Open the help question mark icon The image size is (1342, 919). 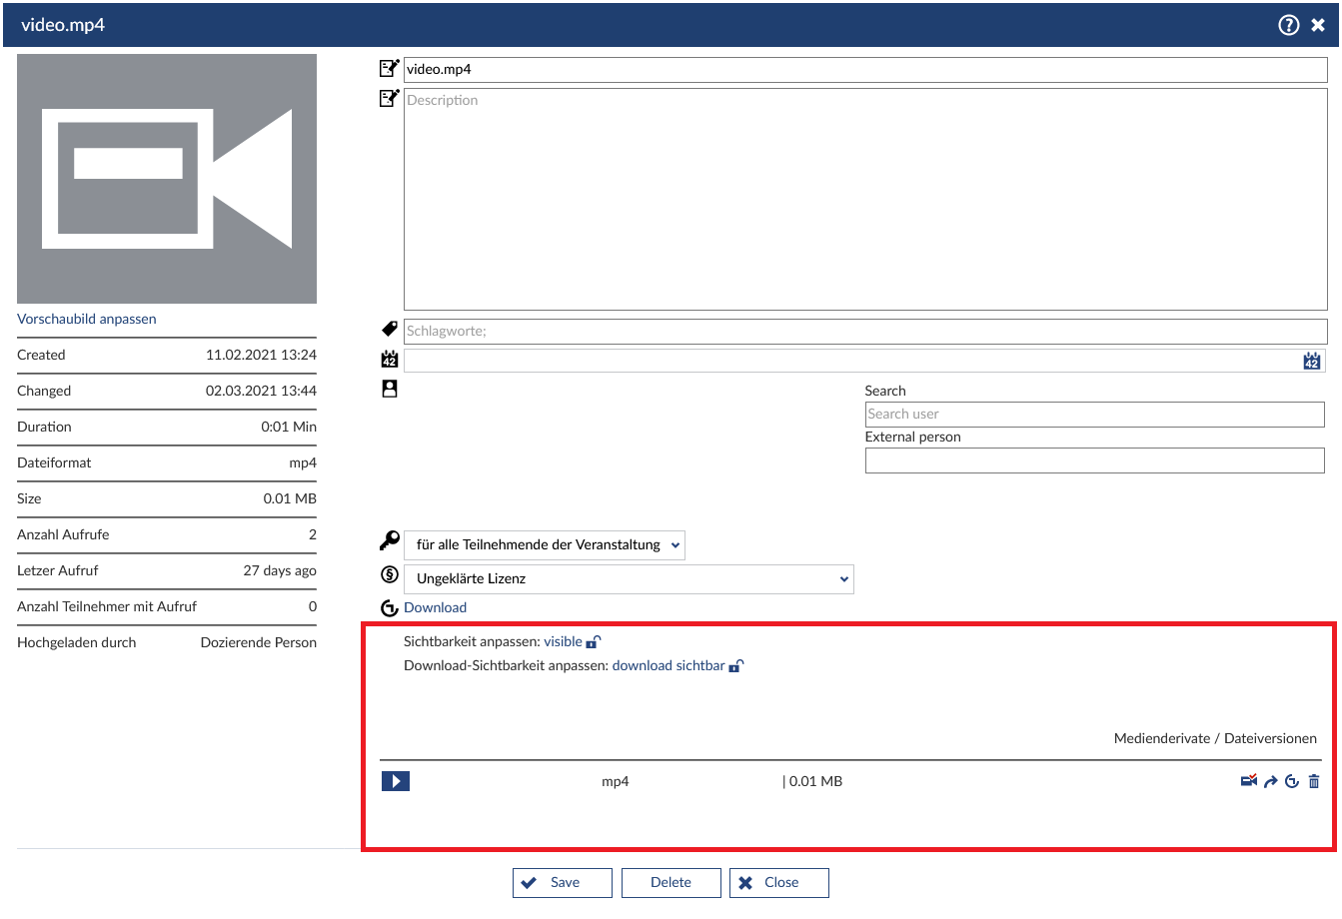pyautogui.click(x=1289, y=25)
